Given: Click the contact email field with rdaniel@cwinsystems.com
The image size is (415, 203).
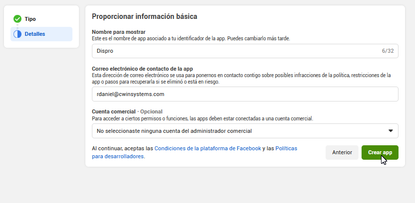Looking at the screenshot, I should point(245,94).
